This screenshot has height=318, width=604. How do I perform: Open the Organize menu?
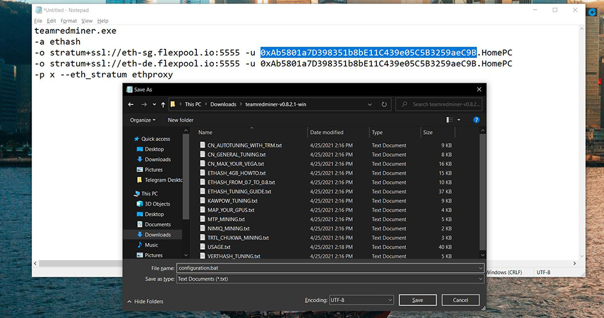pos(143,120)
